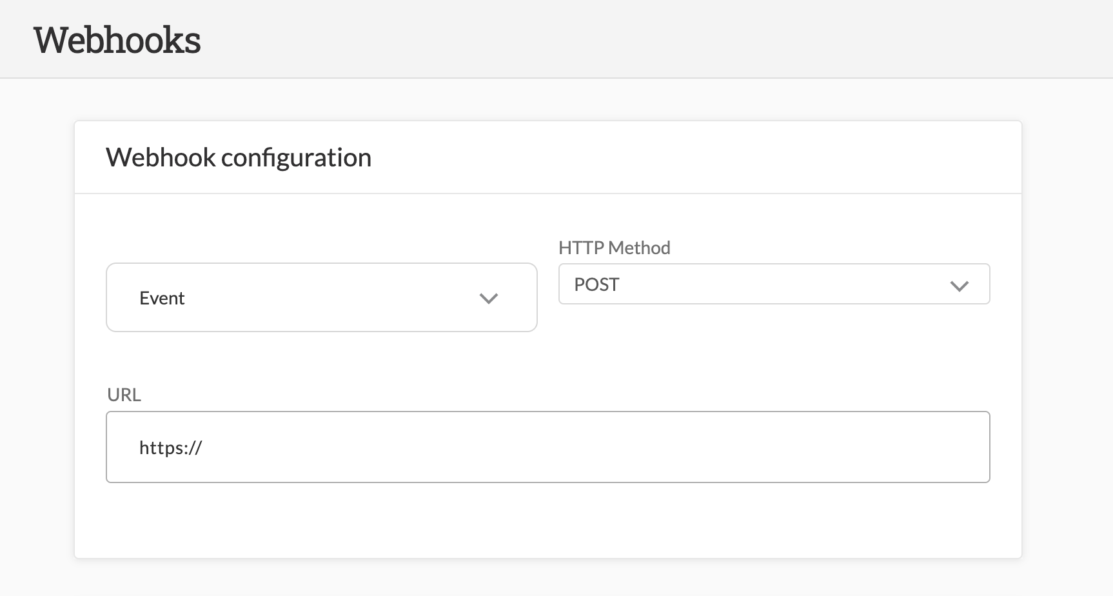Click the Webhooks page heading
1113x596 pixels.
coord(118,40)
